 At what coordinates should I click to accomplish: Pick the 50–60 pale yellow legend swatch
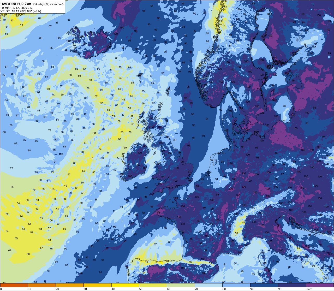pyautogui.click(x=153, y=285)
